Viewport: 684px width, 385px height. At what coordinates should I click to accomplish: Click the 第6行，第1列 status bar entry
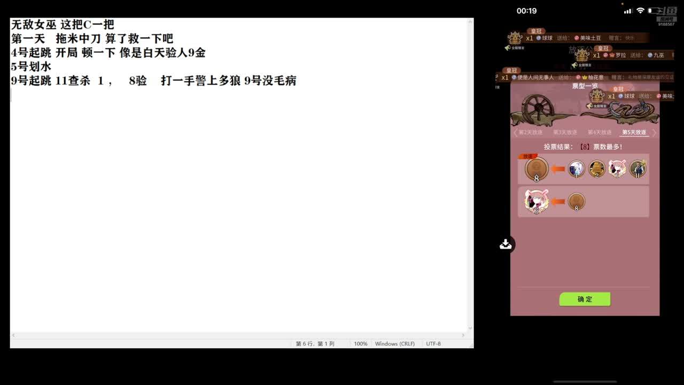point(315,344)
